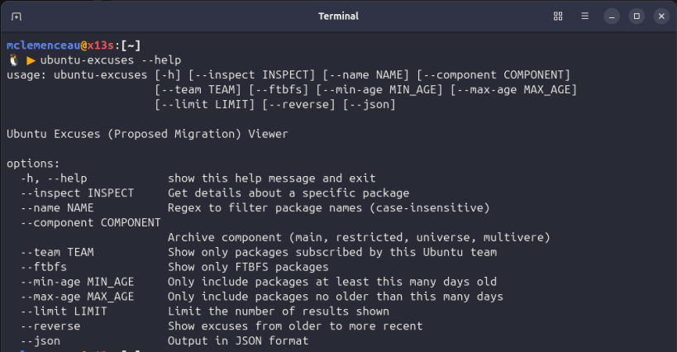
Task: Close the Terminal window
Action: [x=661, y=17]
